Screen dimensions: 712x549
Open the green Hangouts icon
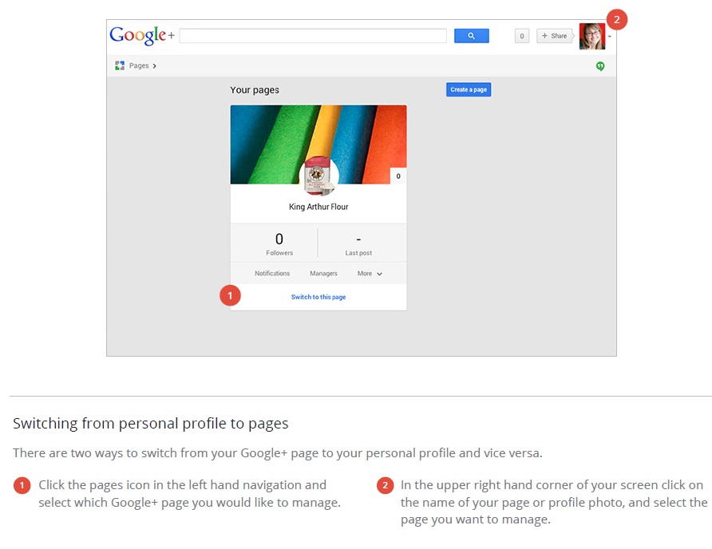coord(599,66)
